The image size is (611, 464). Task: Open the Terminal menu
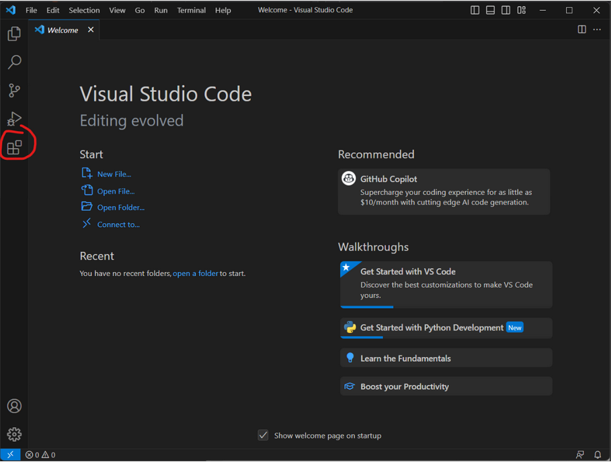click(191, 10)
